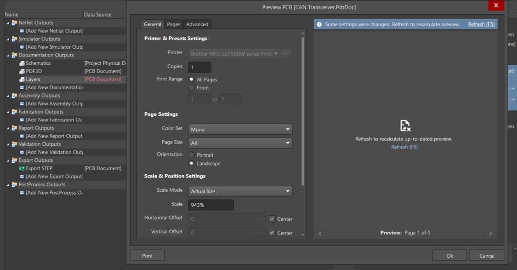Click the Export STEP icon

pyautogui.click(x=22, y=169)
